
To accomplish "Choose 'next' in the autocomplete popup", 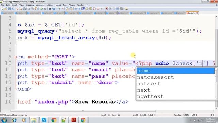I will coord(176,90).
